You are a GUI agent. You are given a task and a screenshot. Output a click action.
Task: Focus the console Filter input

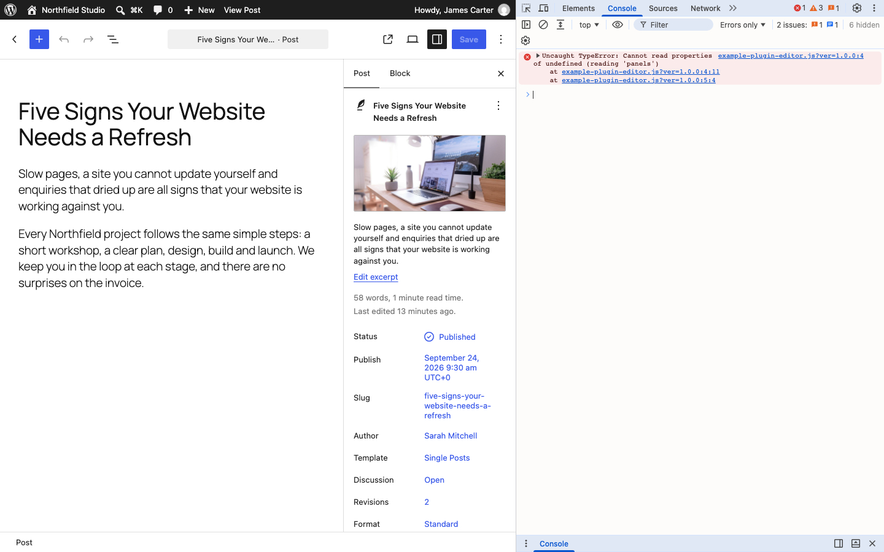[673, 25]
